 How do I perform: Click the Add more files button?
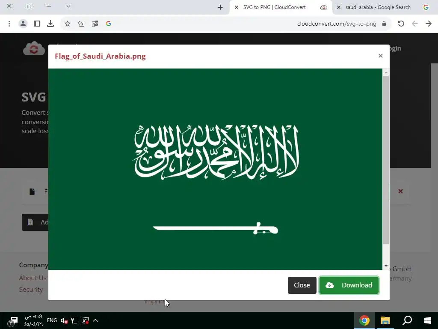pyautogui.click(x=35, y=222)
